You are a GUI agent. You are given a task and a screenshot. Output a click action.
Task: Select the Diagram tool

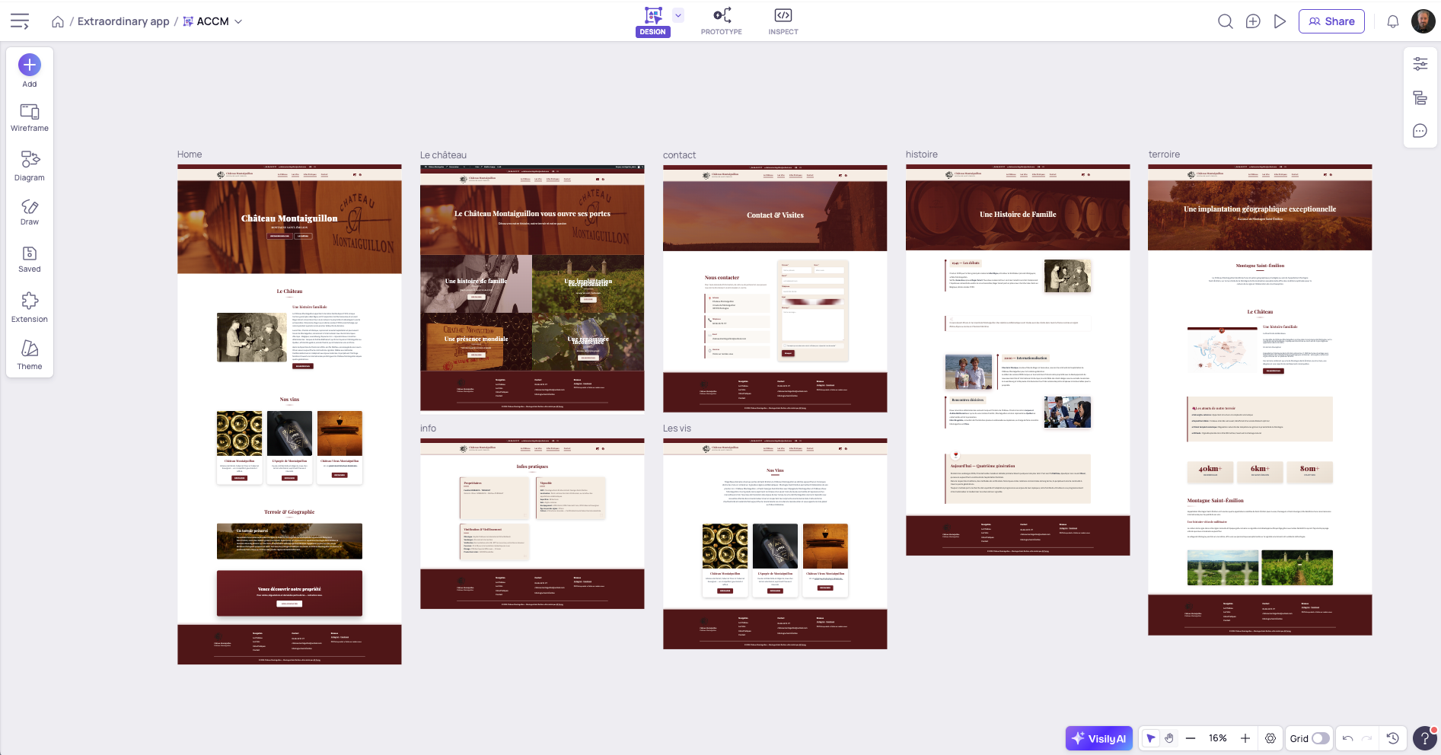pyautogui.click(x=30, y=165)
